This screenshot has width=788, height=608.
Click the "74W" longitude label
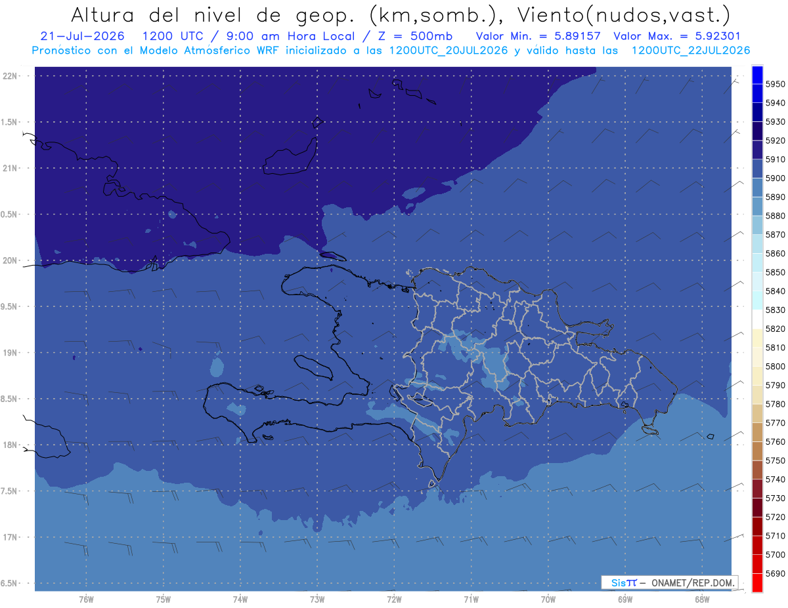point(240,599)
